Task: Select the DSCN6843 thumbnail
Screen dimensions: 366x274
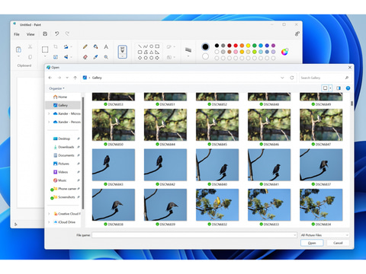Action: point(114,165)
